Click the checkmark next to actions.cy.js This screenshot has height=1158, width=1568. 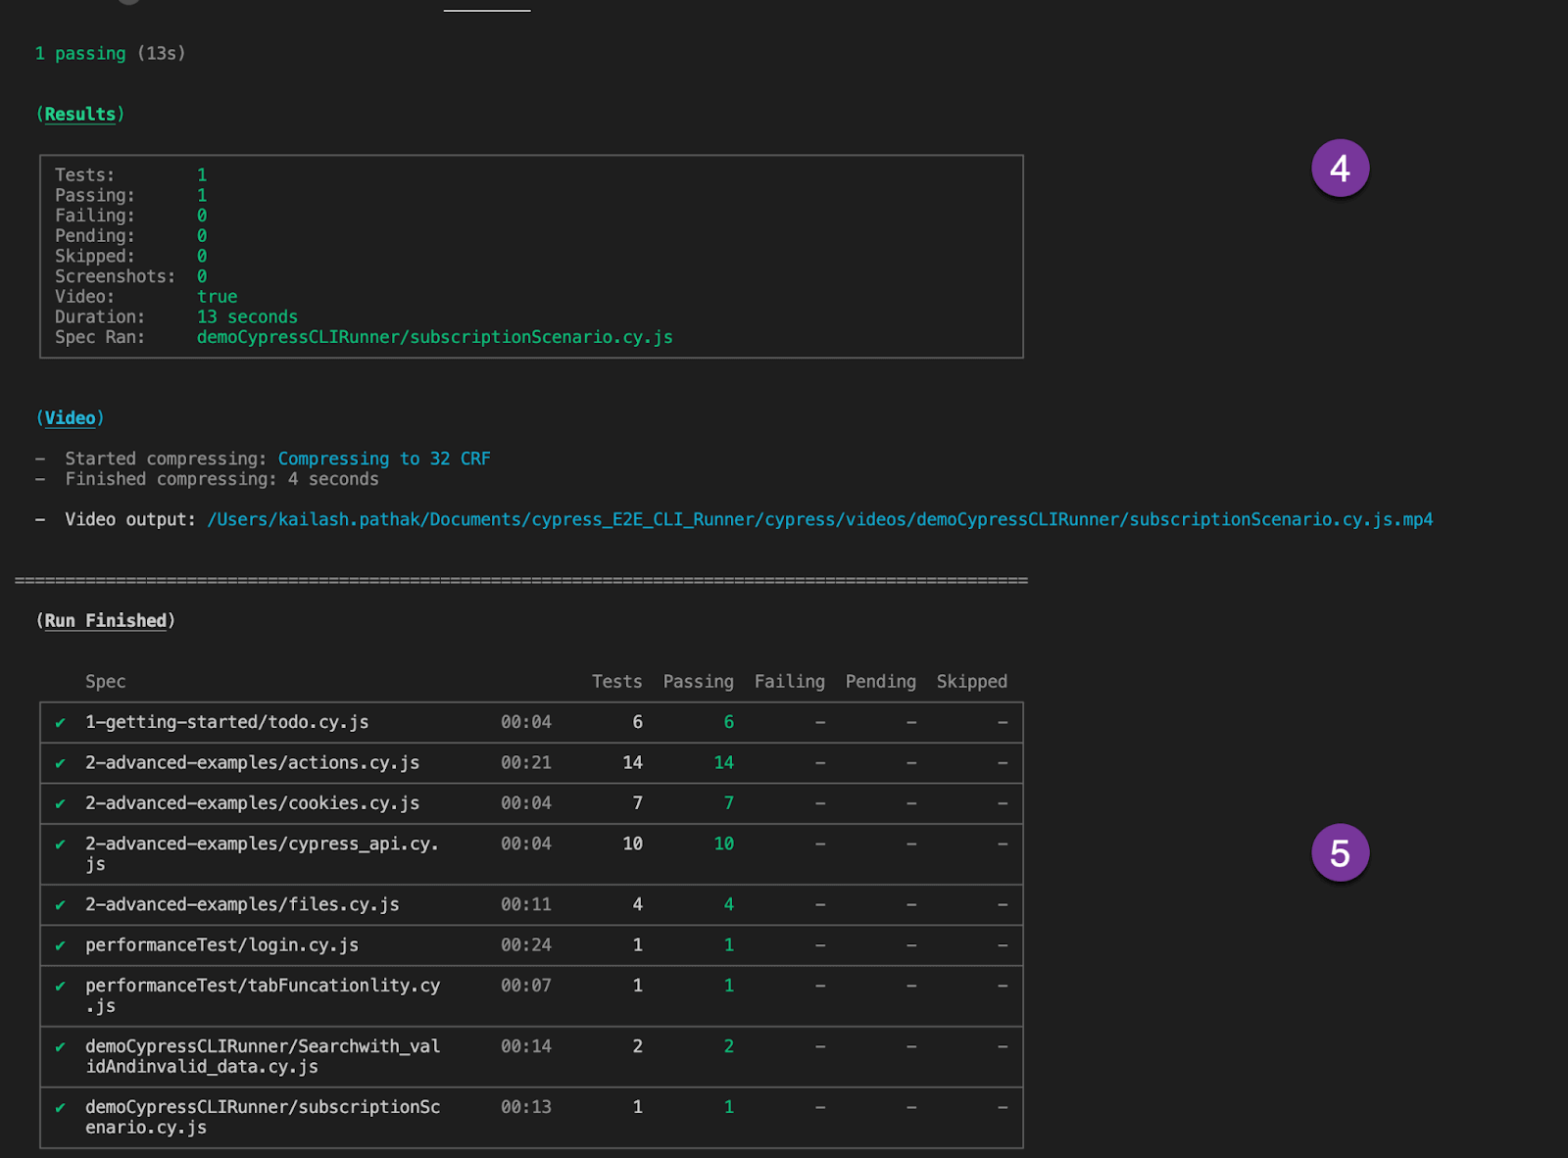(x=61, y=763)
